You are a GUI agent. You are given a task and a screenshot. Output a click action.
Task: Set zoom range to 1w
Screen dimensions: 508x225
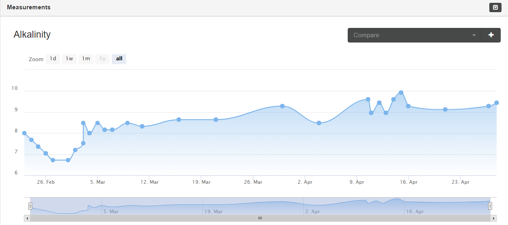coord(69,59)
